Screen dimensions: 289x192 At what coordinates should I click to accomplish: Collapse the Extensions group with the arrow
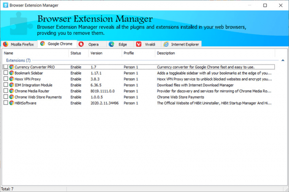pos(283,61)
